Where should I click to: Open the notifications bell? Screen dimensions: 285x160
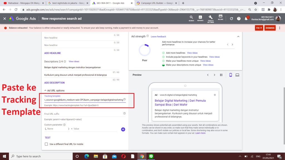pos(246,19)
